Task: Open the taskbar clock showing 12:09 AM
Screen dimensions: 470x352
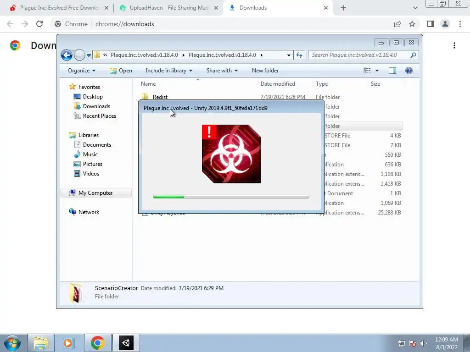Action: [446, 343]
